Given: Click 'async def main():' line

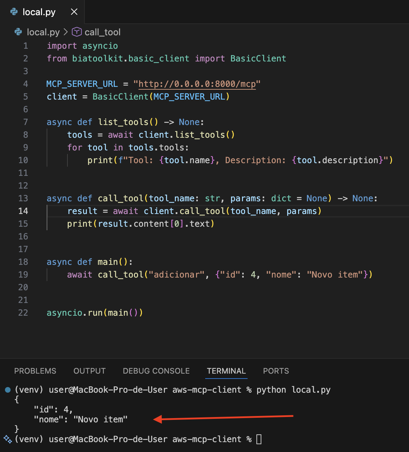Looking at the screenshot, I should [x=90, y=262].
